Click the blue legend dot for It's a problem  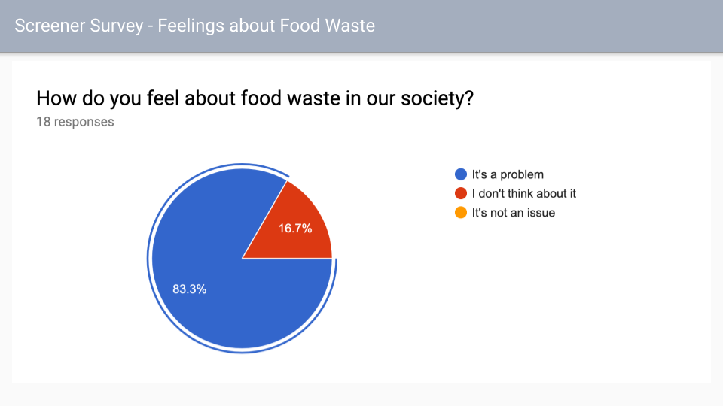(x=461, y=174)
